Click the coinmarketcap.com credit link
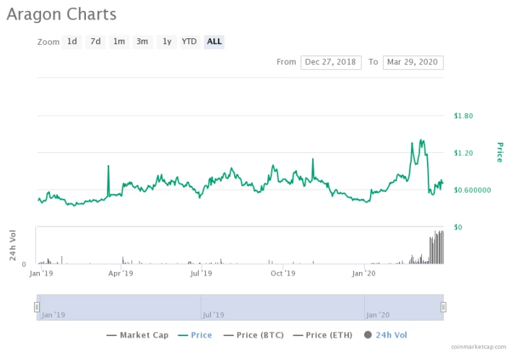The height and width of the screenshot is (352, 513). pos(478,347)
